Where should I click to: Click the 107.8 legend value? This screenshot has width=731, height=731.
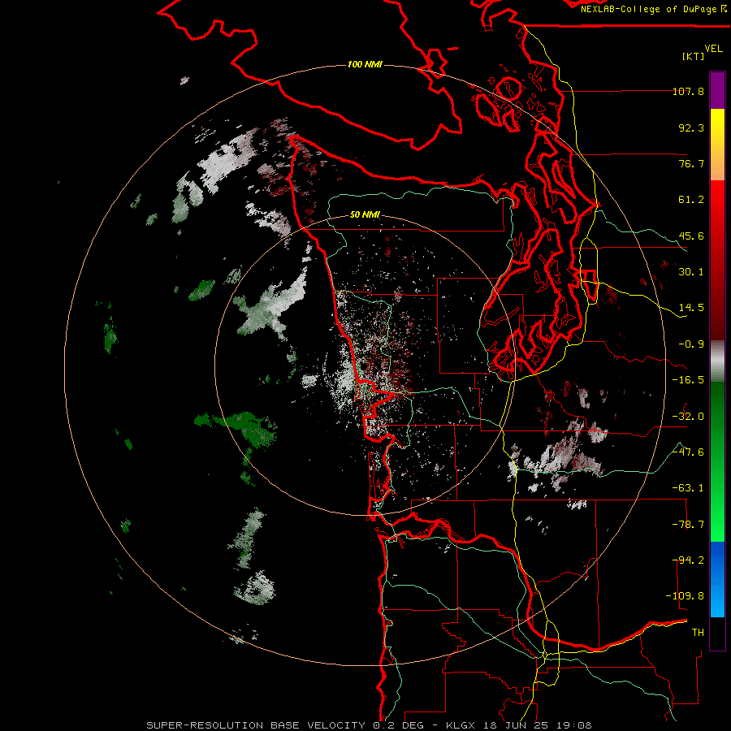point(688,91)
